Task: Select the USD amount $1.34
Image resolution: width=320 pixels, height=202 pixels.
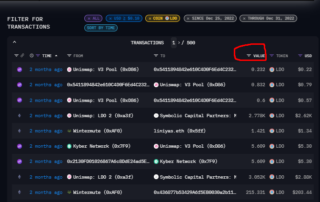Action: coord(305,131)
